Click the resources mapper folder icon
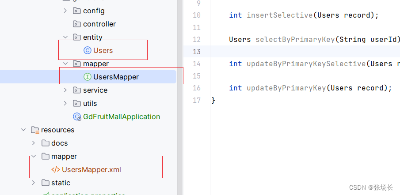 (x=45, y=156)
